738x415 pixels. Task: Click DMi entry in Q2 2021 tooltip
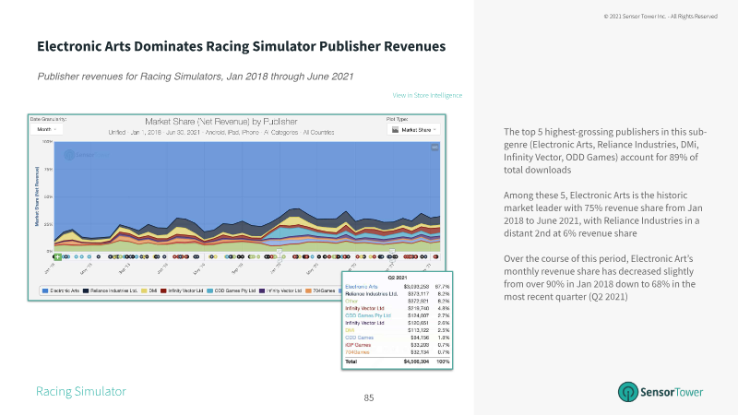click(x=350, y=330)
